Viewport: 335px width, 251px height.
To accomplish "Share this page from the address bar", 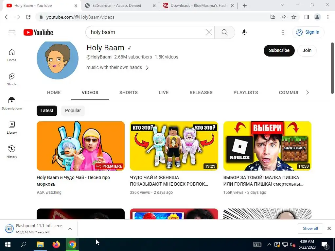I will tap(283, 17).
